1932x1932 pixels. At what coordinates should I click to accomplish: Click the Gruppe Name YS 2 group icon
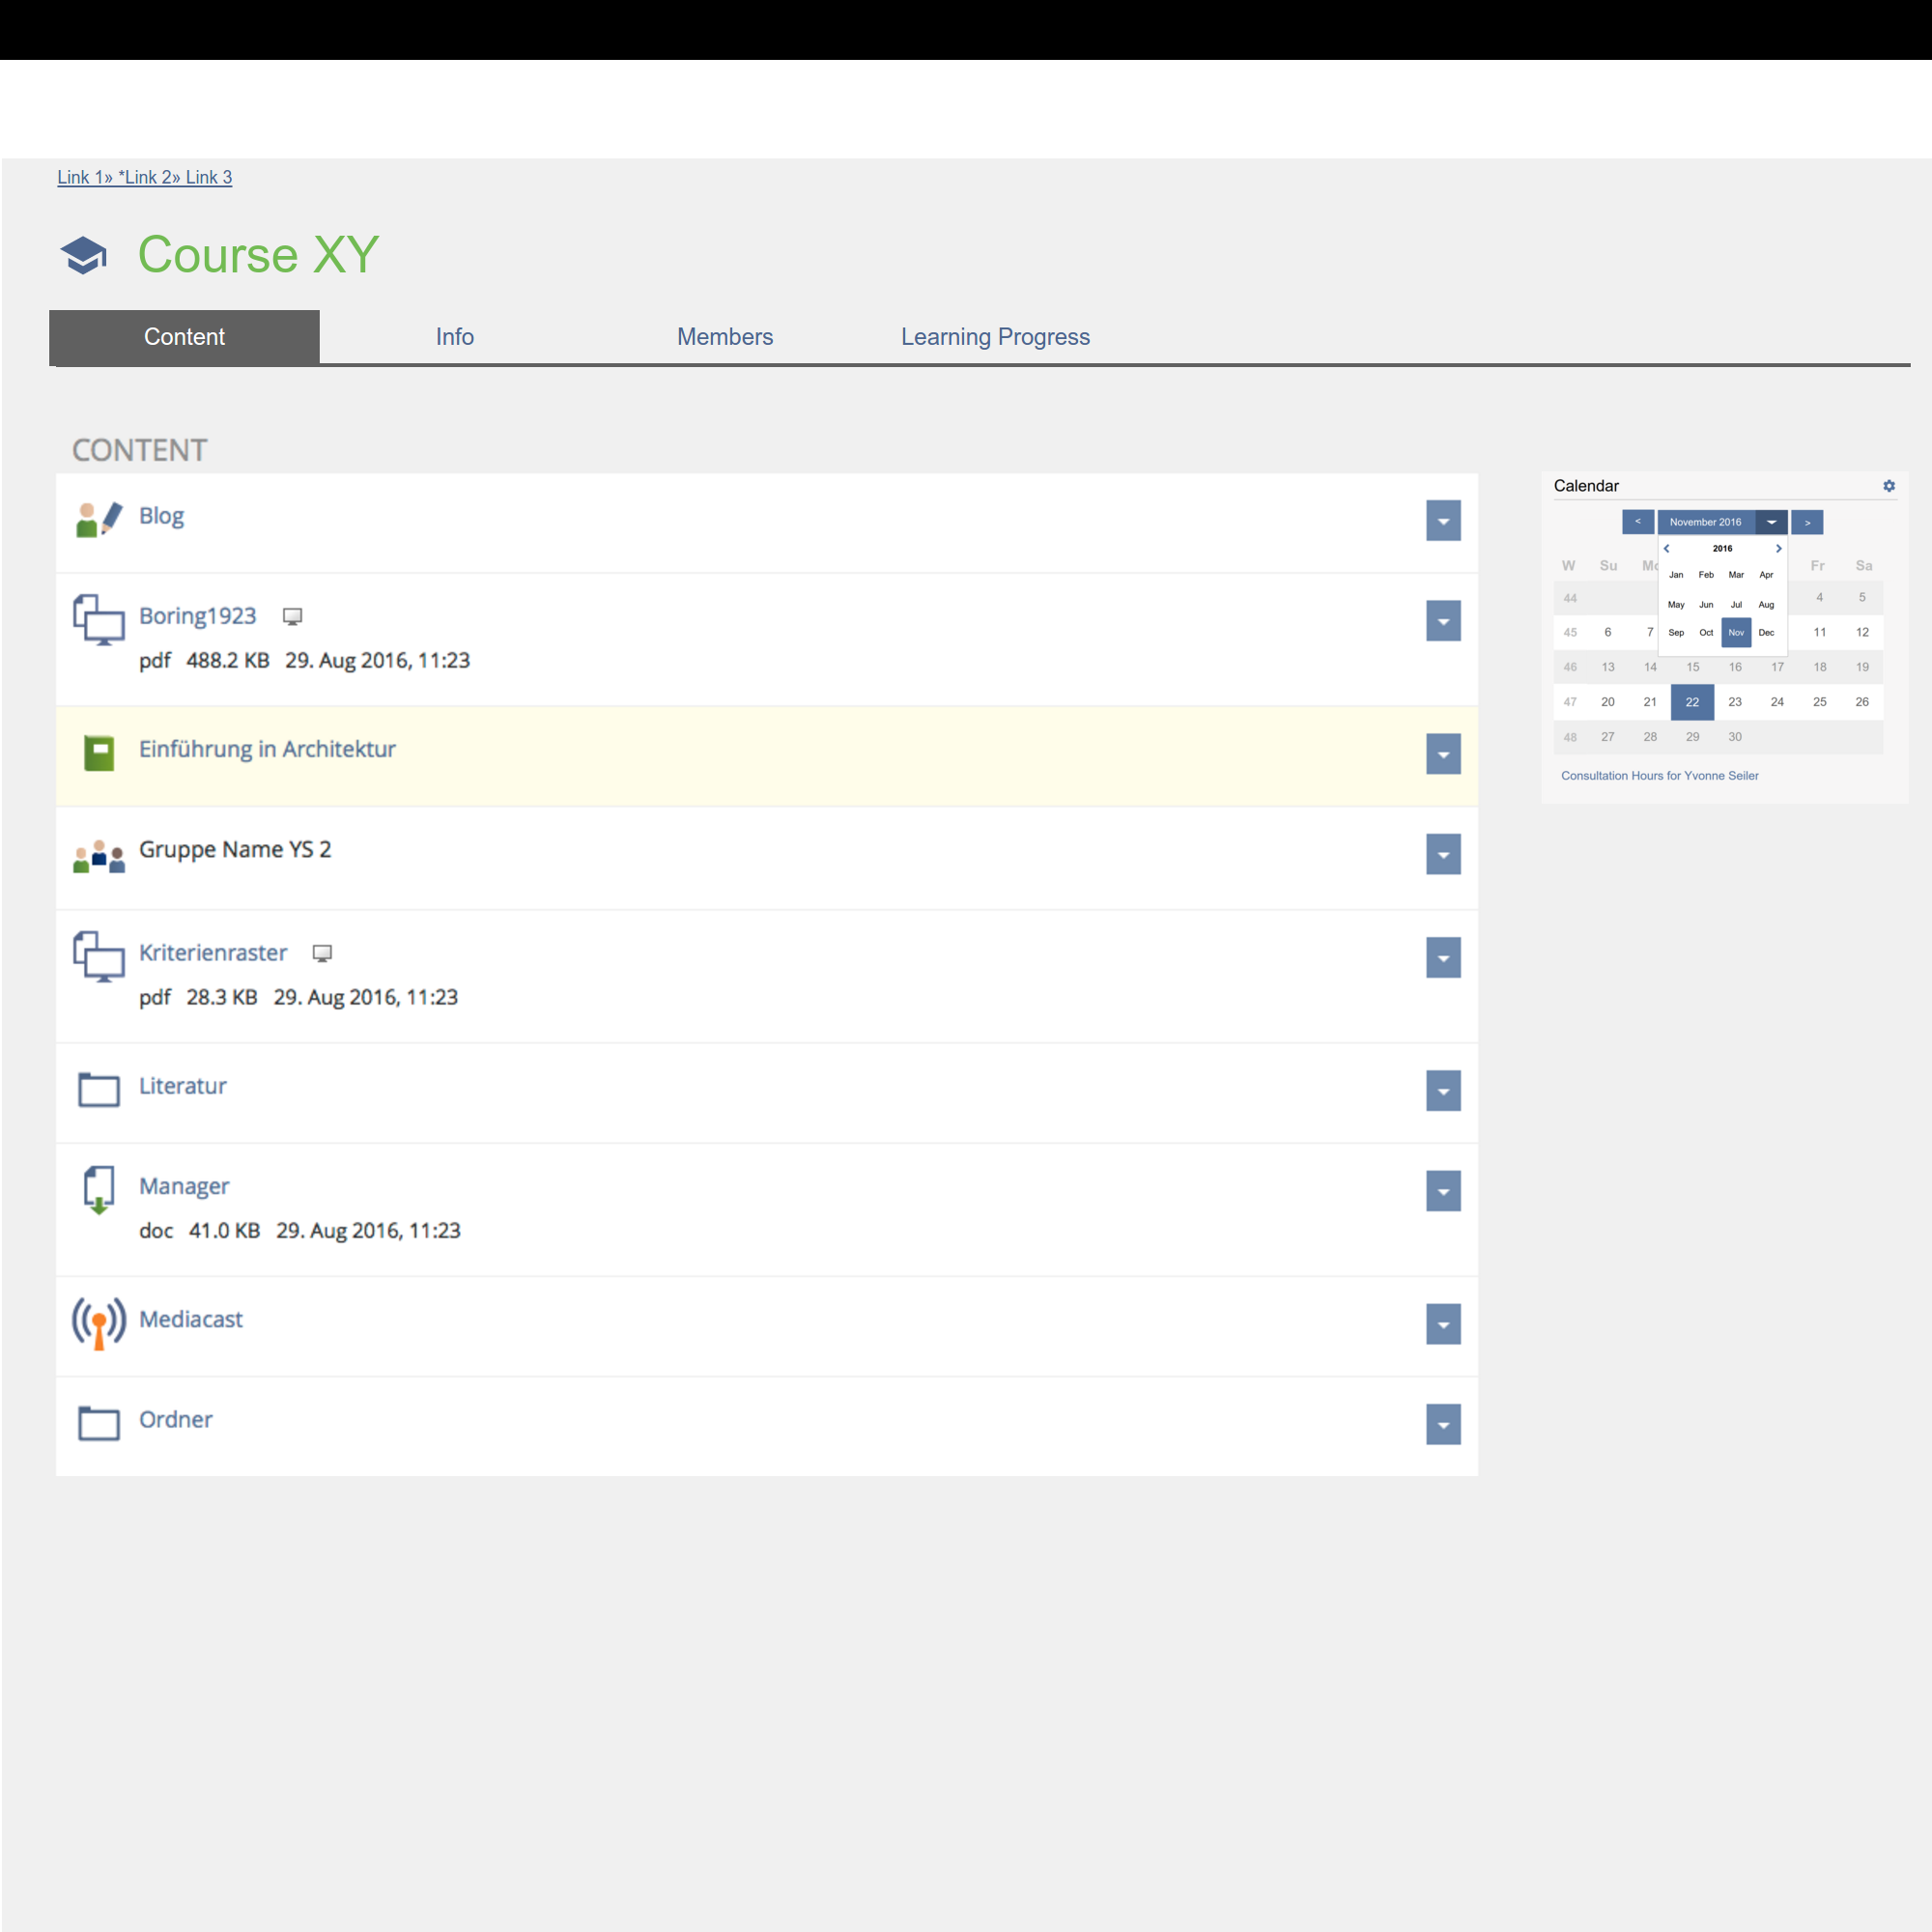(x=98, y=855)
